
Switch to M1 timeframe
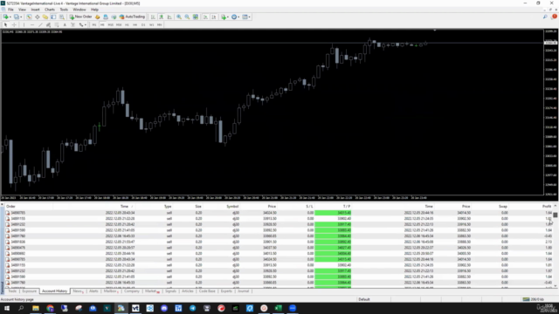[94, 24]
